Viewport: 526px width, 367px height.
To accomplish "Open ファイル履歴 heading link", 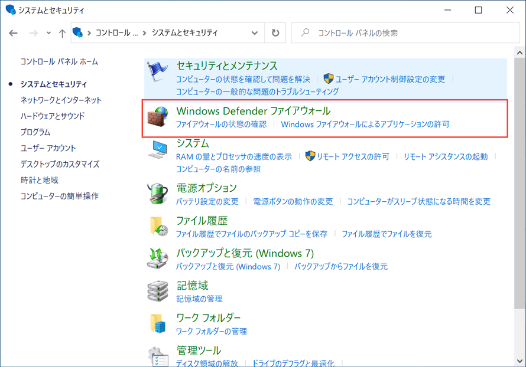I will pyautogui.click(x=202, y=221).
